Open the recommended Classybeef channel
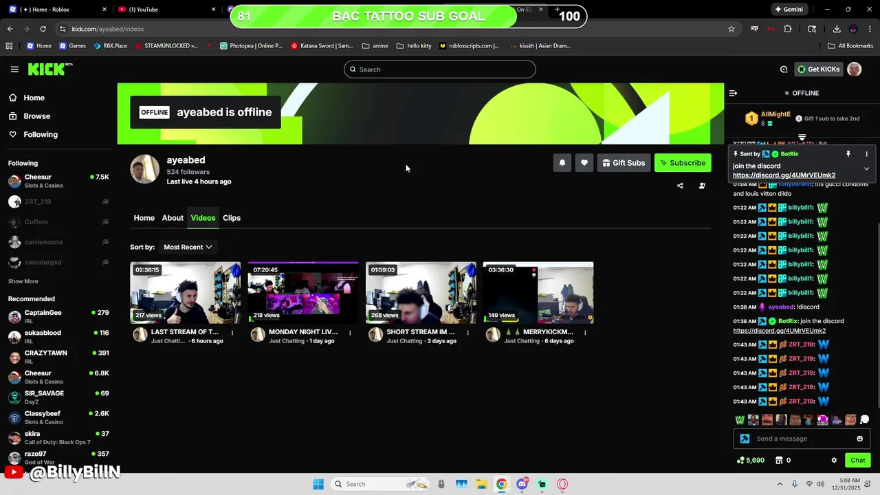 pyautogui.click(x=58, y=417)
